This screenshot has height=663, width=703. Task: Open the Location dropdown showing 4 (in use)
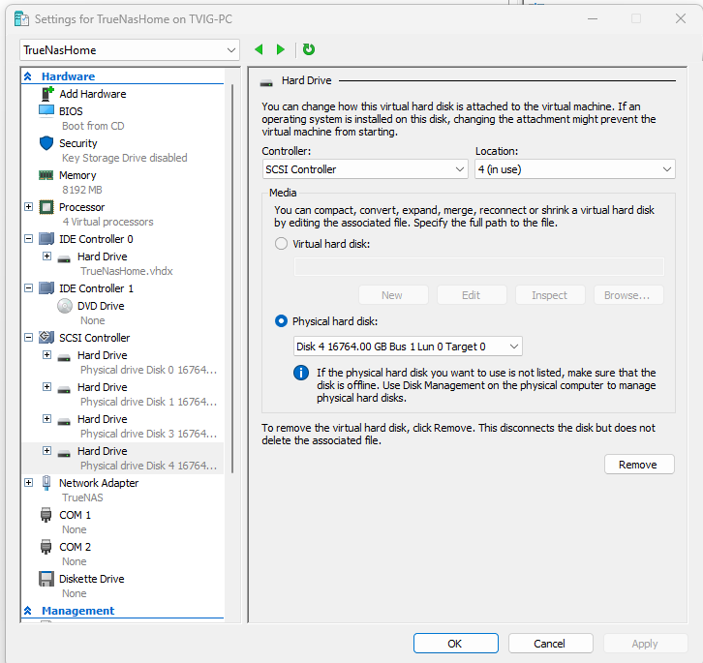coord(575,169)
